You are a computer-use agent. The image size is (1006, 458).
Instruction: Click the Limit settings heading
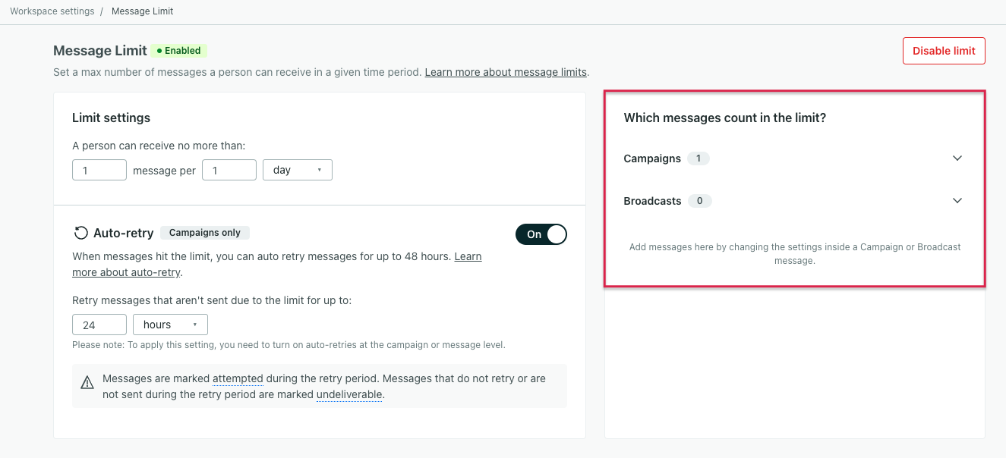coord(111,118)
